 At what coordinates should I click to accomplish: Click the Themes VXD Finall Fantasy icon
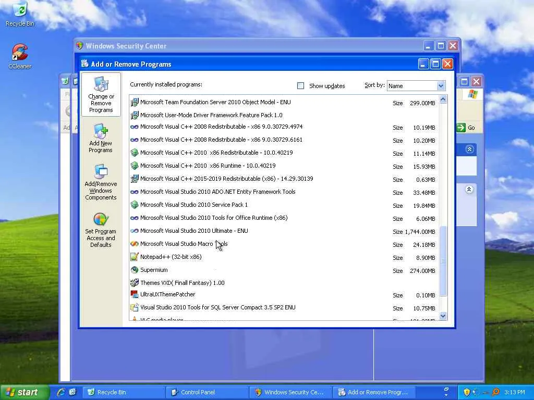(x=135, y=283)
